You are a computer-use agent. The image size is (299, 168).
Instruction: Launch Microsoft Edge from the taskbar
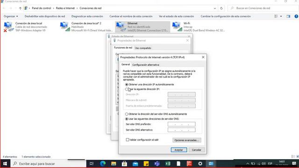click(x=103, y=164)
